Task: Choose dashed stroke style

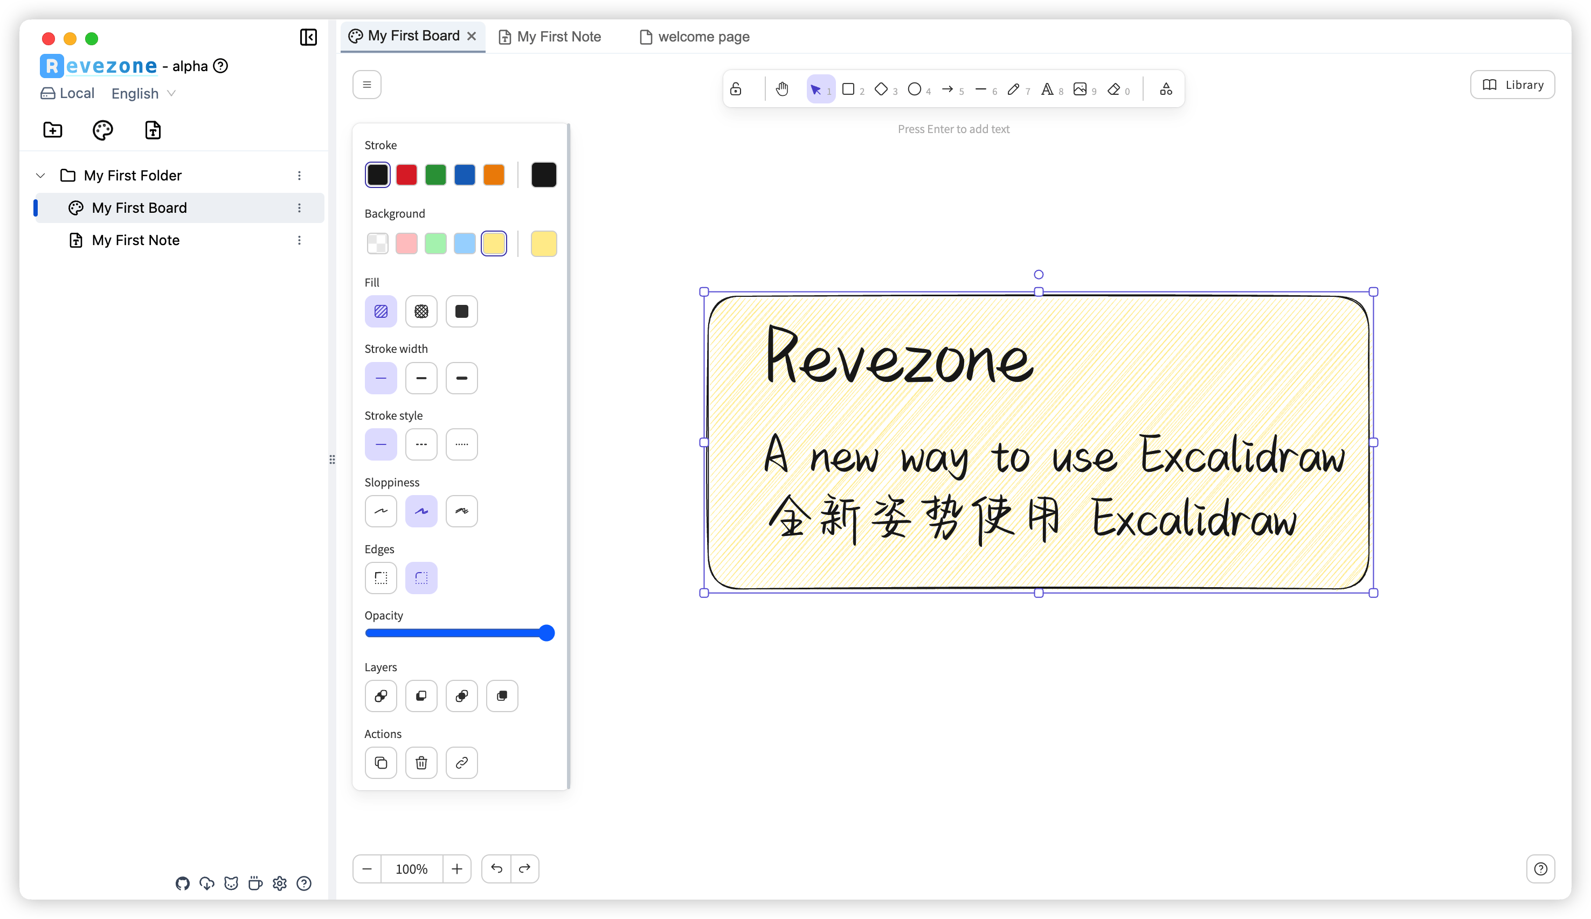Action: click(421, 444)
